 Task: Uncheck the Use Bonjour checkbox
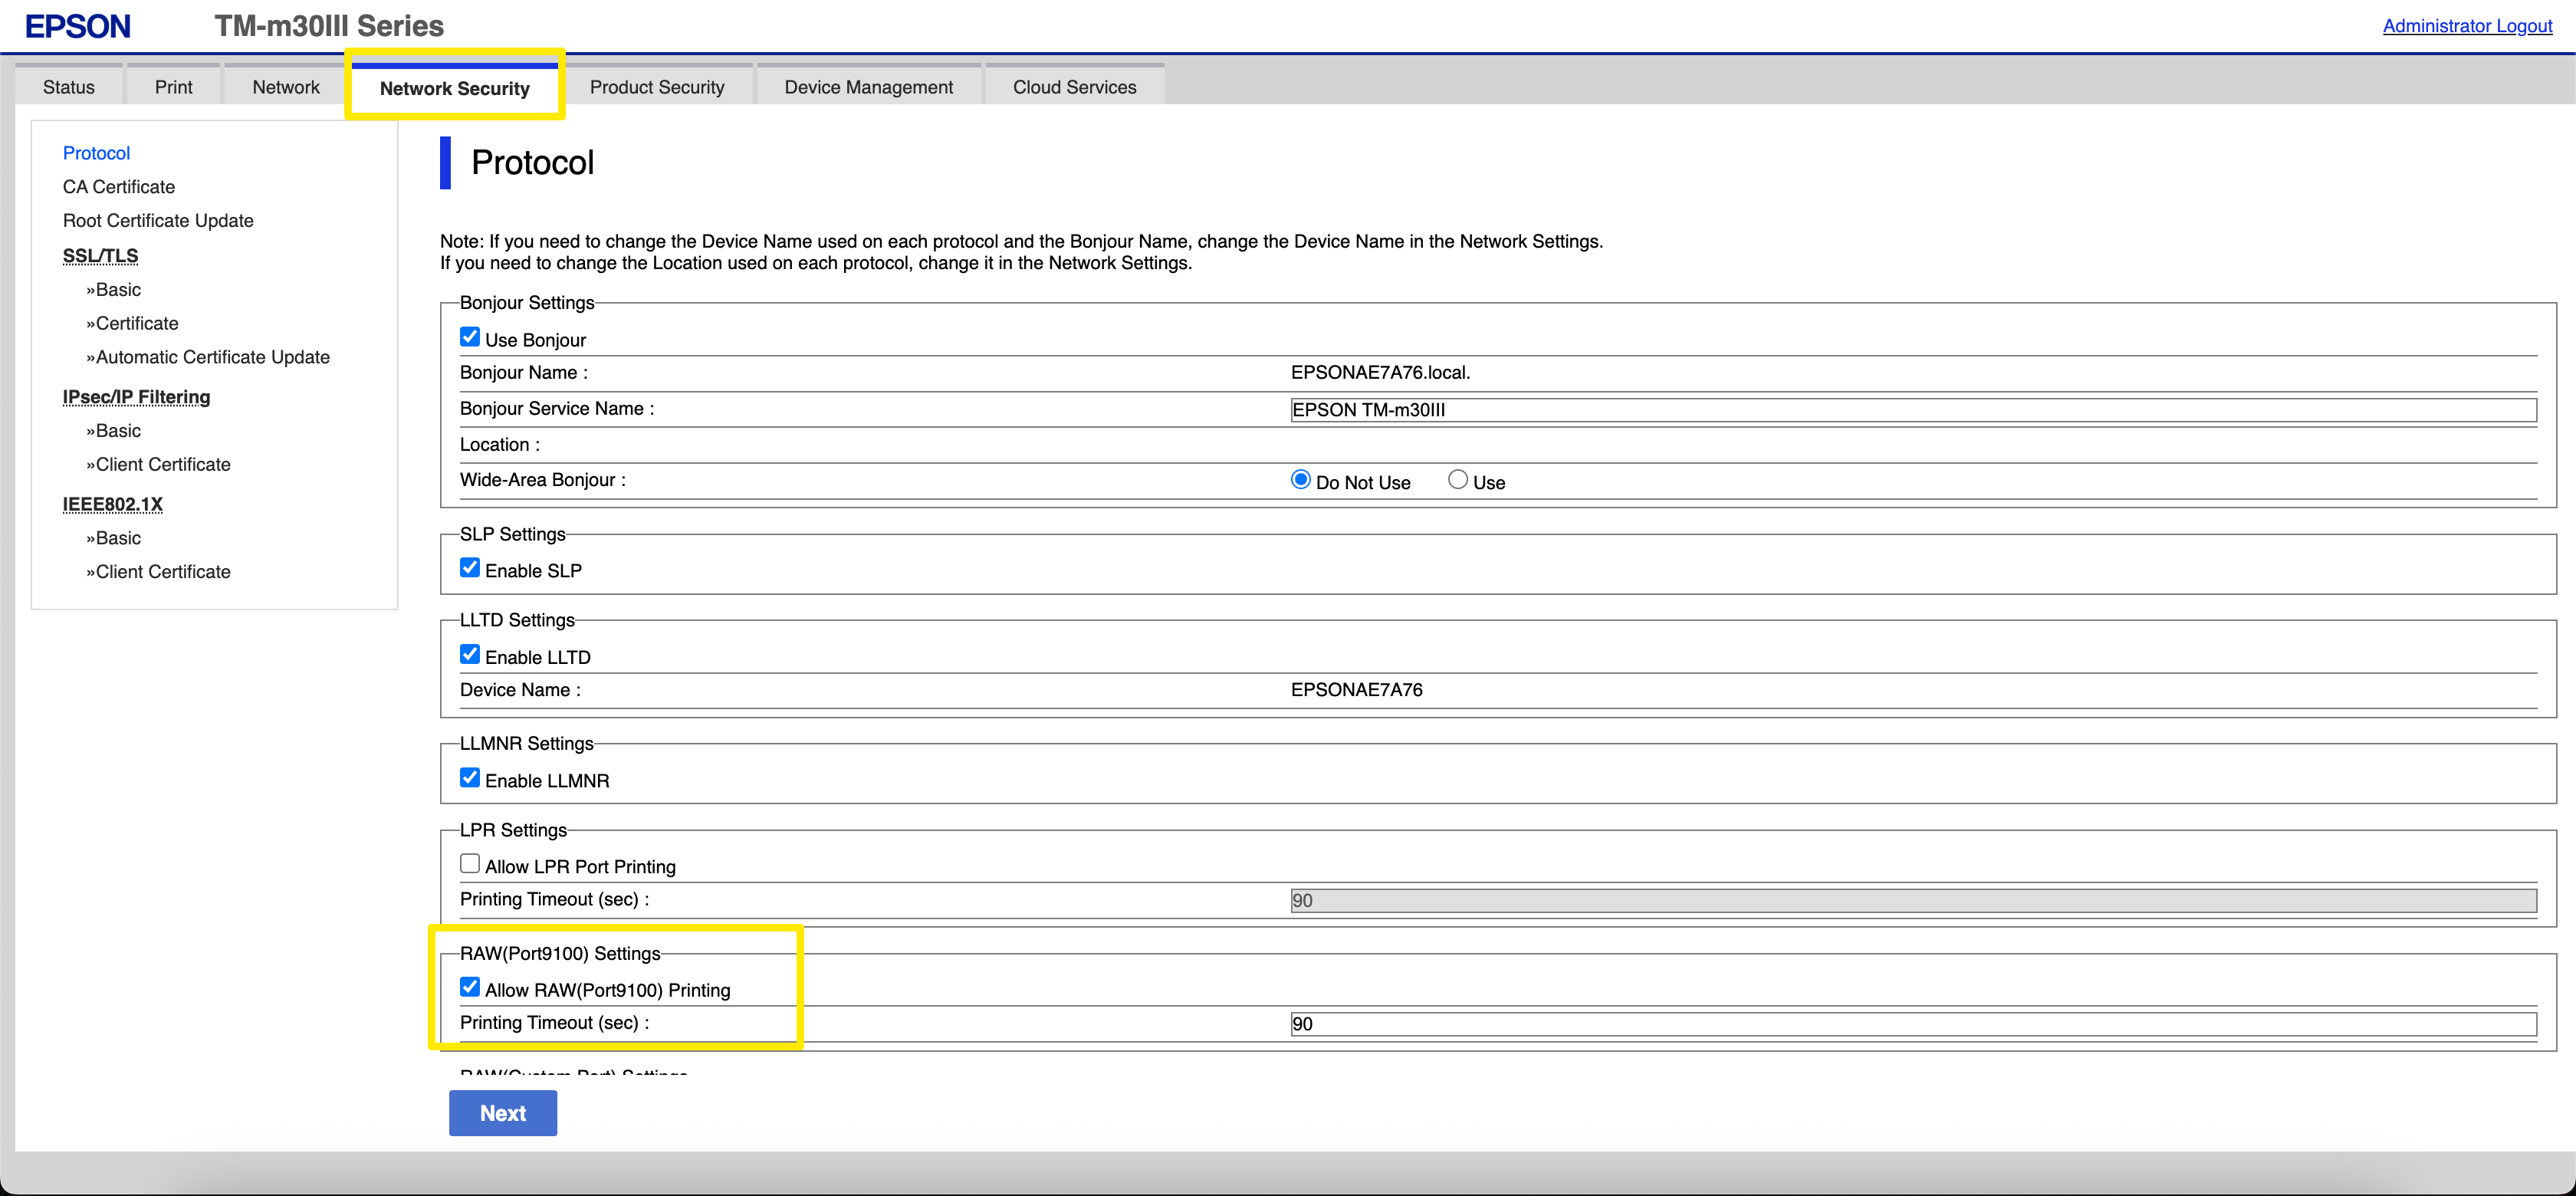(x=469, y=337)
